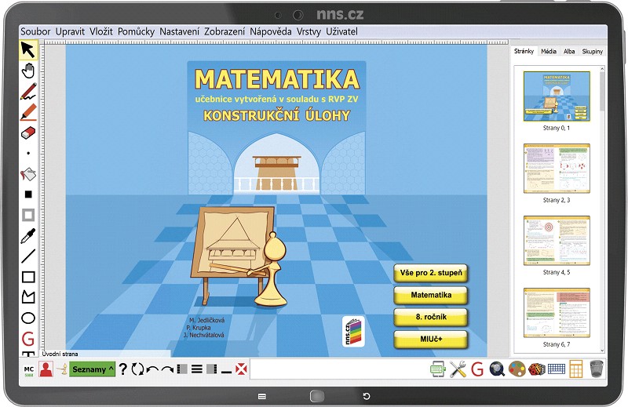Open Strany 2, 3 page thumbnail
Viewport: 628px width, 407px height.
point(557,168)
